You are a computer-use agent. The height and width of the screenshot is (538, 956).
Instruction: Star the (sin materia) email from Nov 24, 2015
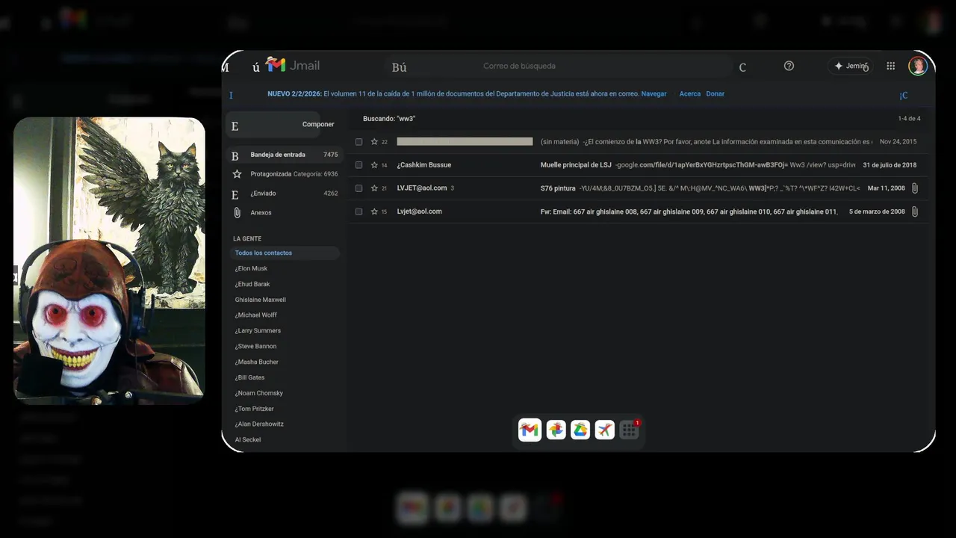pyautogui.click(x=374, y=141)
